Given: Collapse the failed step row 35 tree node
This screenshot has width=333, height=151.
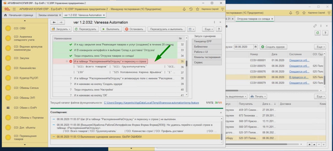Looking at the screenshot, I should point(67,61).
